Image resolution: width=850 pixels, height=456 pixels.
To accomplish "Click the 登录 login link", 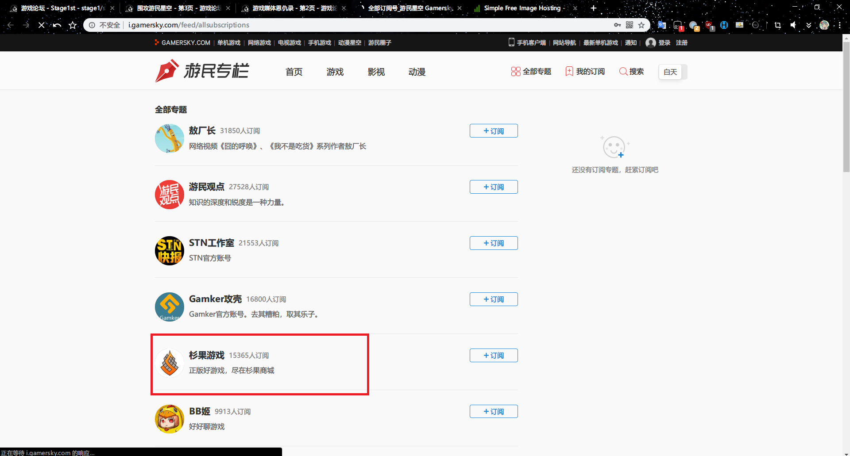I will pos(664,43).
